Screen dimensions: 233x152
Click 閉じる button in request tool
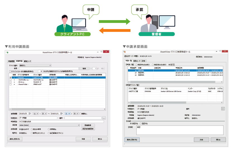(x=100, y=139)
